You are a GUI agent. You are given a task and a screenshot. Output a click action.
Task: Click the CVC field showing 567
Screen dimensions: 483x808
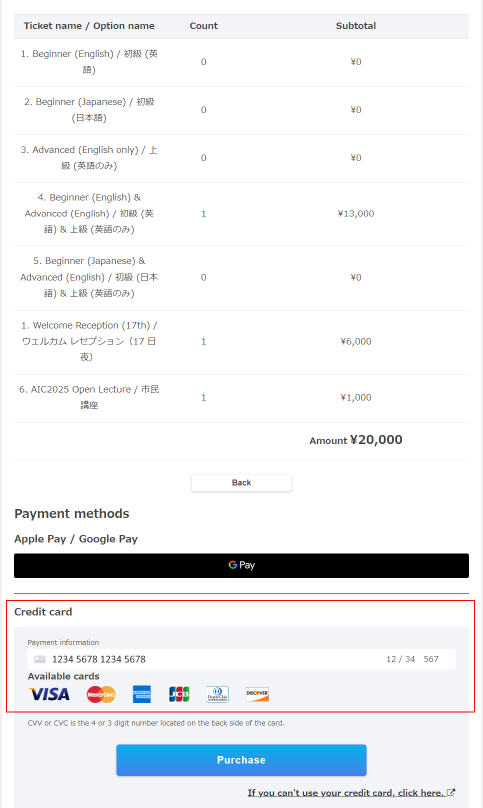pyautogui.click(x=431, y=659)
